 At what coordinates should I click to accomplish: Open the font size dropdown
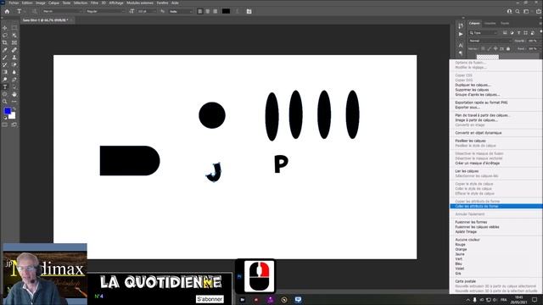tap(147, 11)
